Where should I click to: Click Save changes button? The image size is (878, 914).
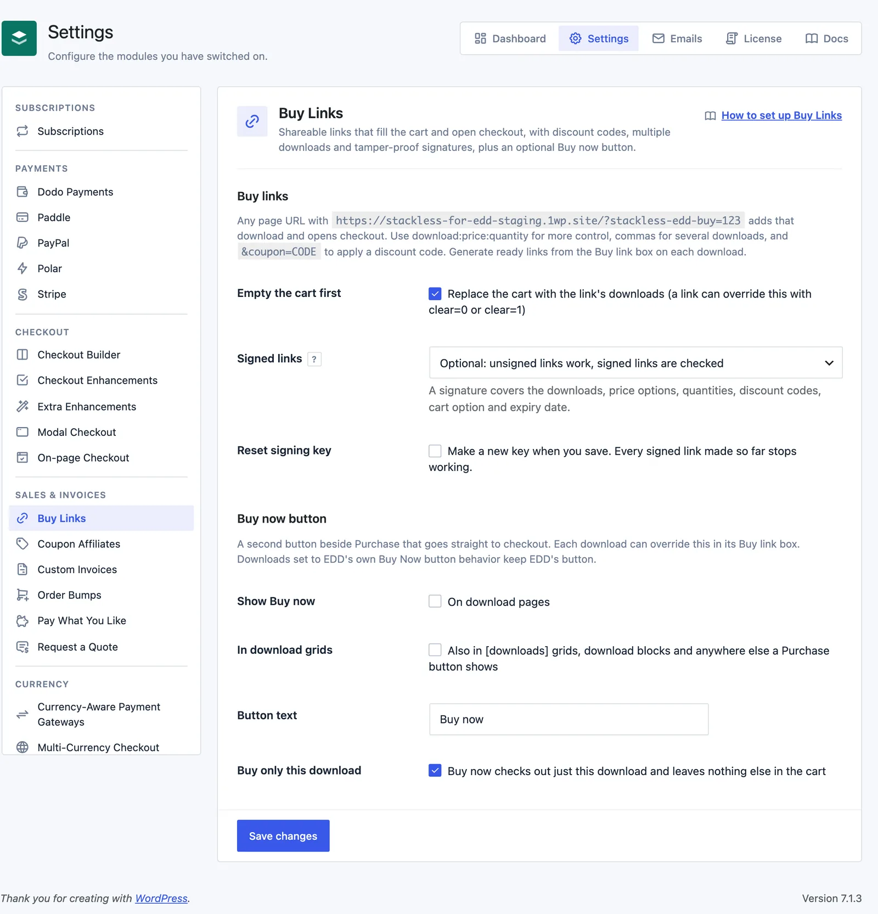(x=283, y=836)
